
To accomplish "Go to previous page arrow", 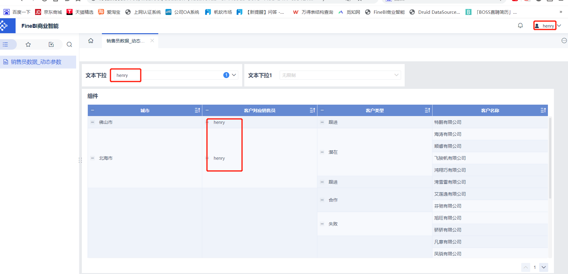I will click(x=526, y=267).
